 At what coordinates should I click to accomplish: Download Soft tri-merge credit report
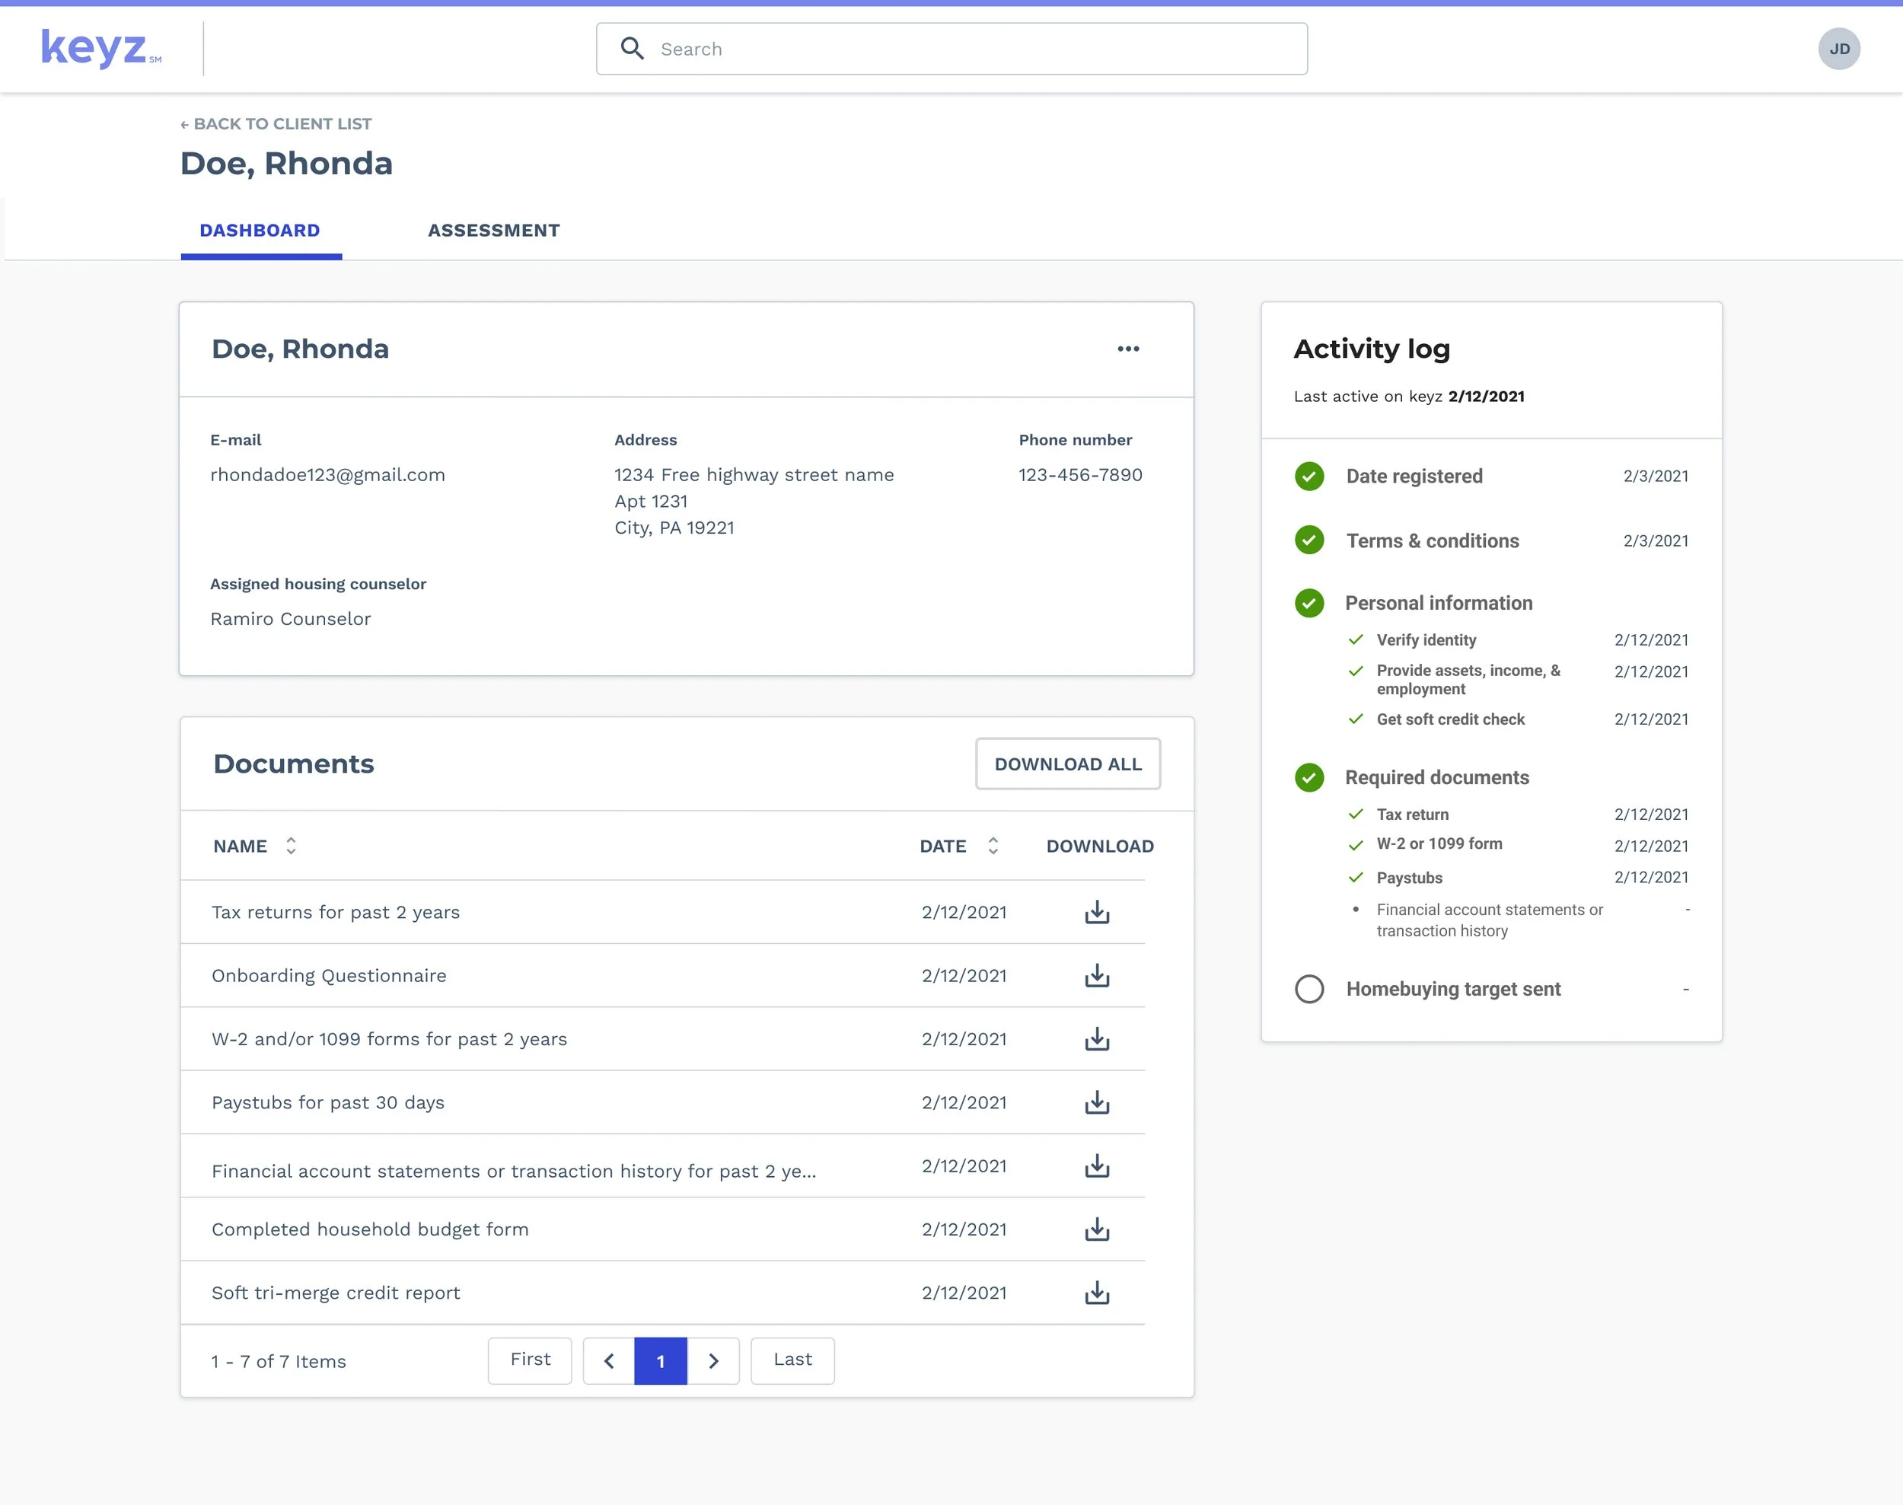[1097, 1293]
